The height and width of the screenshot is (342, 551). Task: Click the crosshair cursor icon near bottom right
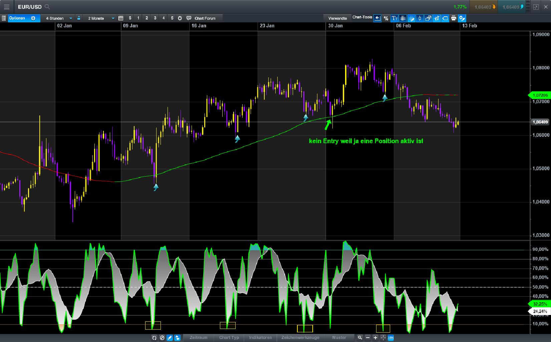click(383, 338)
